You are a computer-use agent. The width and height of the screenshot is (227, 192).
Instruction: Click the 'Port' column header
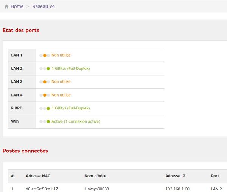point(215,176)
